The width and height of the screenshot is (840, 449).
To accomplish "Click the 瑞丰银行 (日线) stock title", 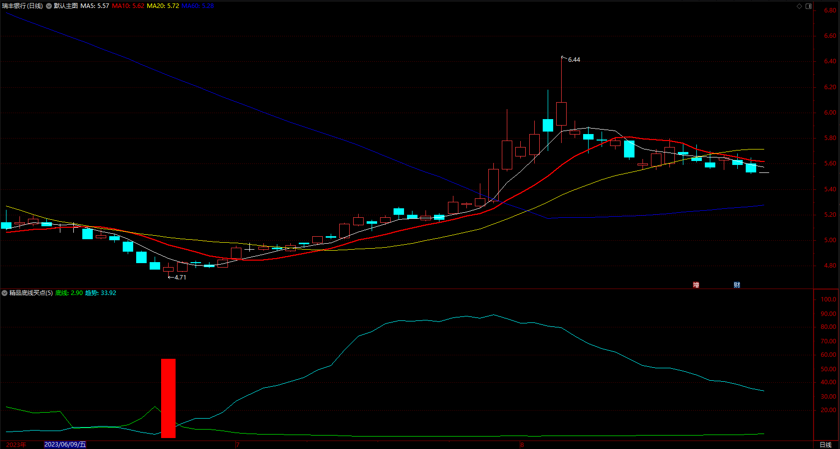I will tap(22, 6).
